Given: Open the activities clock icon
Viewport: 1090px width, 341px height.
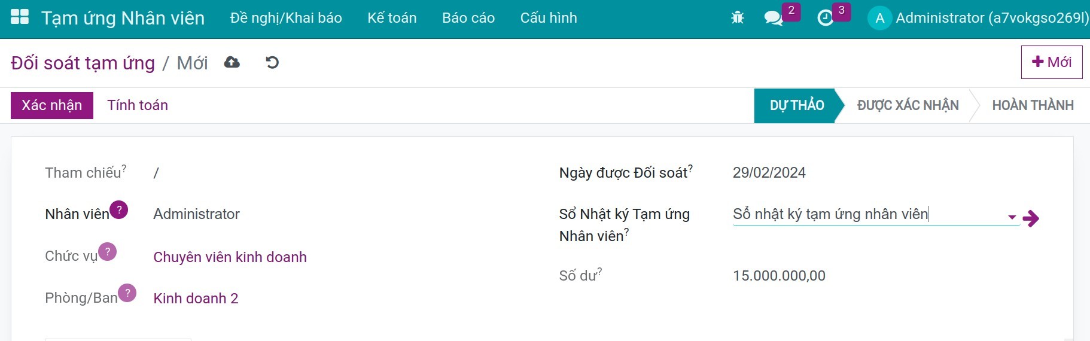Looking at the screenshot, I should pos(825,18).
